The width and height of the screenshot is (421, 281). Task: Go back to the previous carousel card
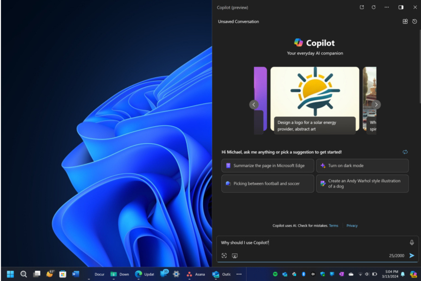point(254,105)
